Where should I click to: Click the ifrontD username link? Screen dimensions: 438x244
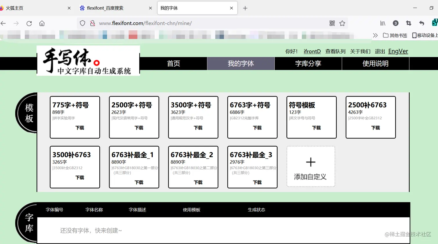pos(312,51)
